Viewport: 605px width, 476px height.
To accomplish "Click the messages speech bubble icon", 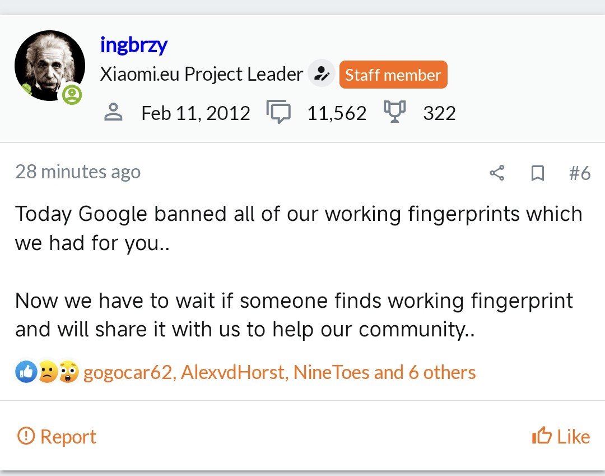I will 278,112.
